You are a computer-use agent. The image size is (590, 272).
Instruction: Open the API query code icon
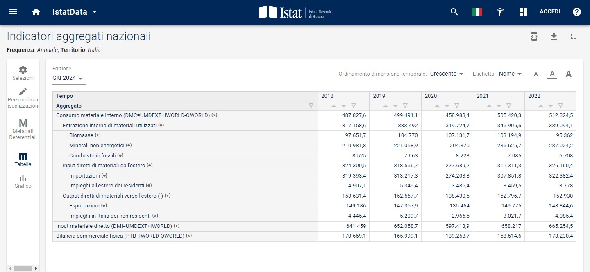click(534, 36)
